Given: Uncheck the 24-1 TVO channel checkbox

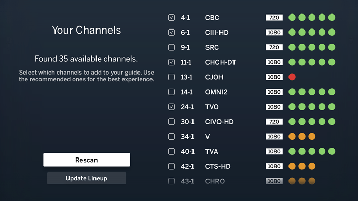Looking at the screenshot, I should pyautogui.click(x=171, y=107).
